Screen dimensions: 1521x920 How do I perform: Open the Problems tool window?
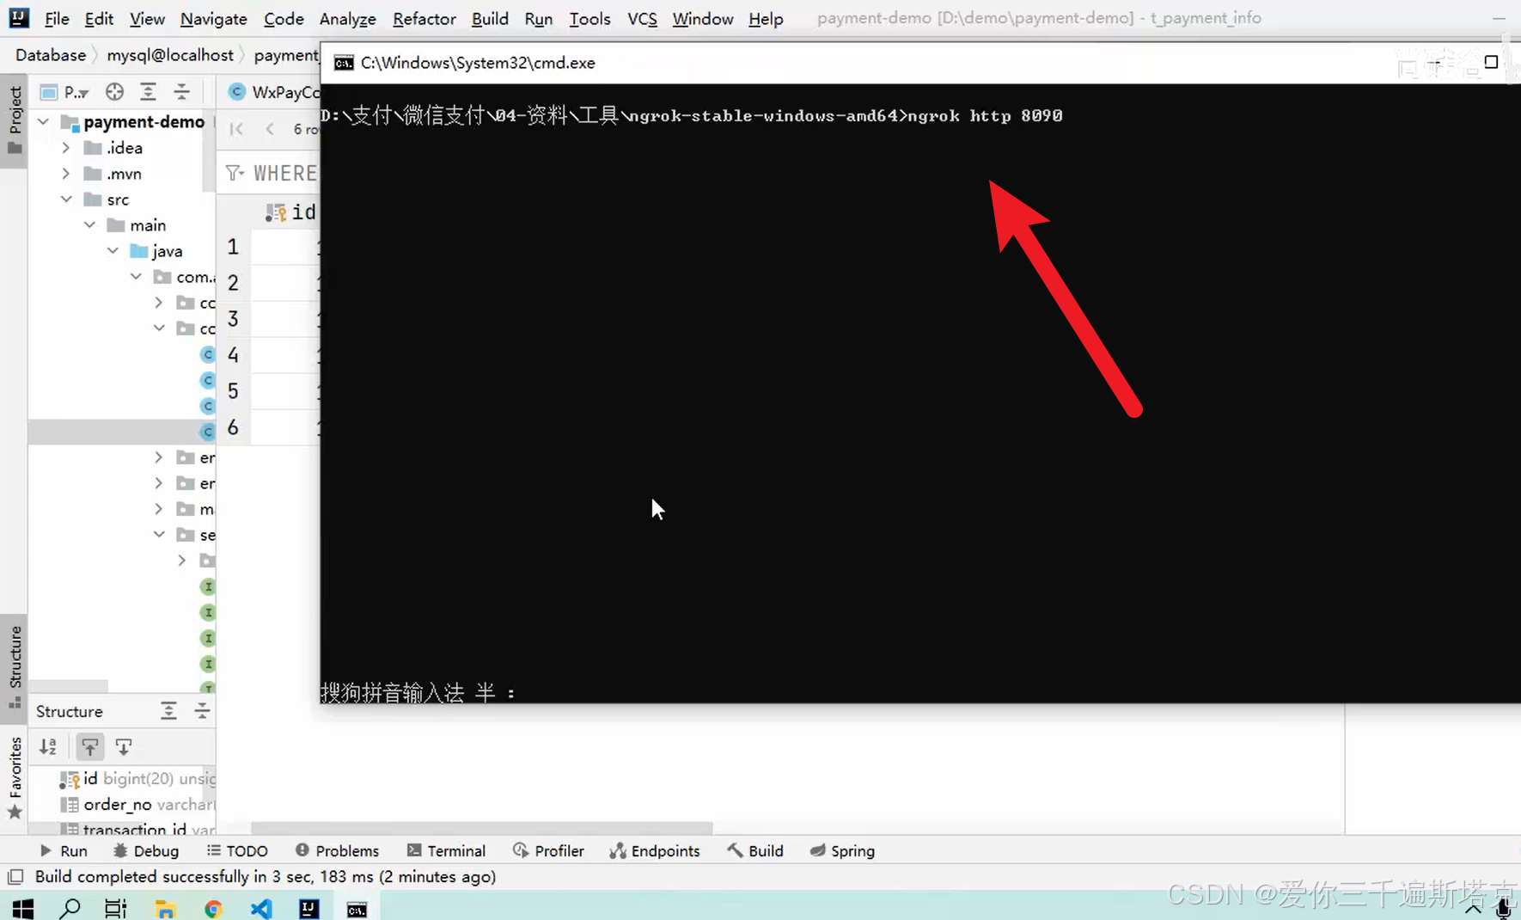point(337,850)
